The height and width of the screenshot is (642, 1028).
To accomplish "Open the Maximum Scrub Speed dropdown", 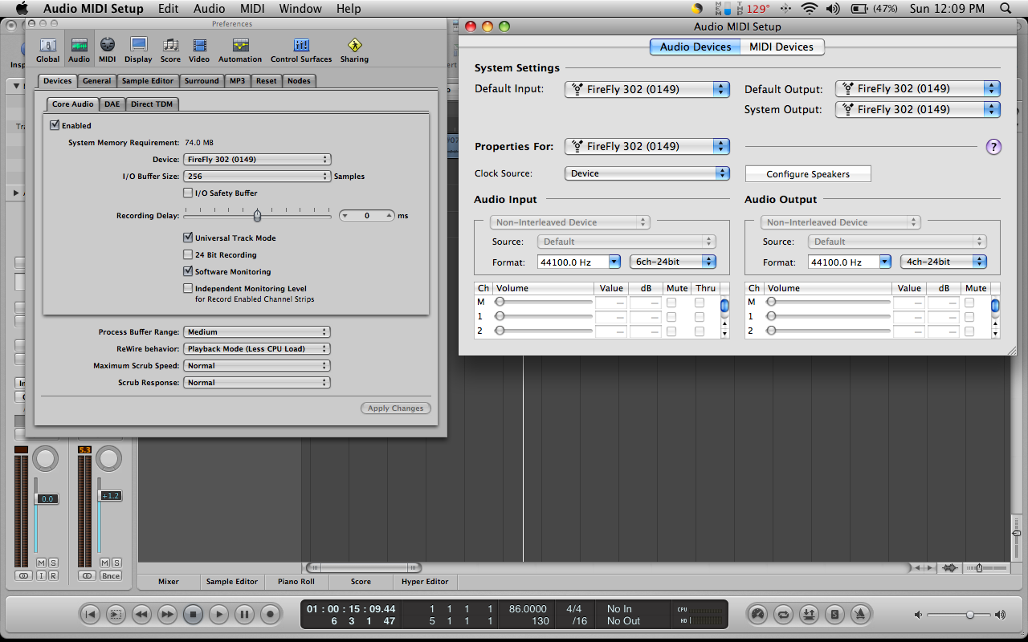I will [257, 366].
